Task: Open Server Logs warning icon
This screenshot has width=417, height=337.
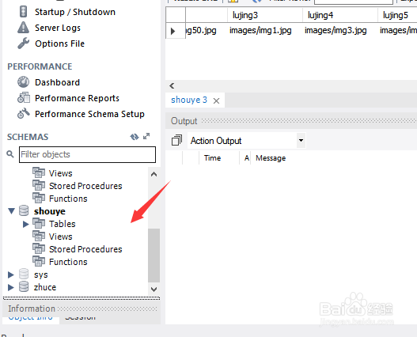Action: click(24, 28)
